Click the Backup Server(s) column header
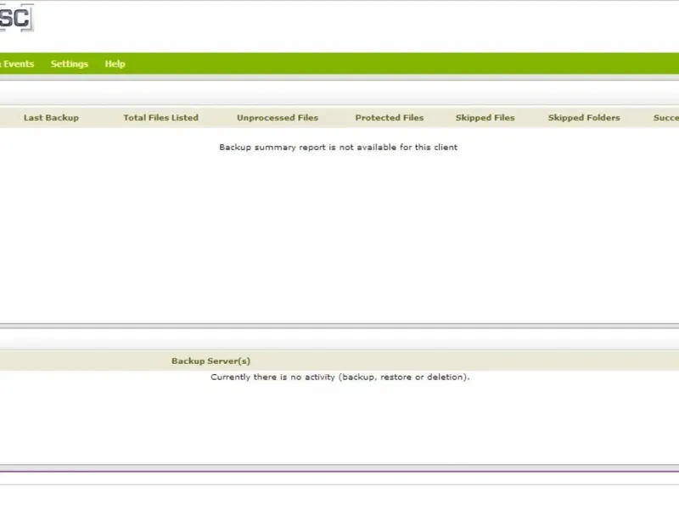Screen dimensions: 679x509 point(210,361)
